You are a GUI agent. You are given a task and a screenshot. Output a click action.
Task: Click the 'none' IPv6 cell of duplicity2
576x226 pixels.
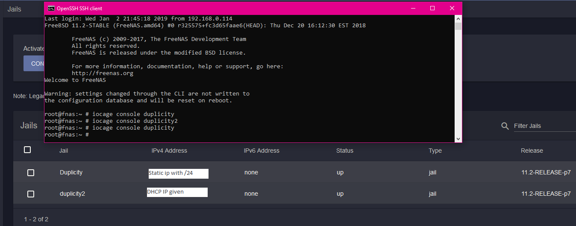(x=251, y=194)
